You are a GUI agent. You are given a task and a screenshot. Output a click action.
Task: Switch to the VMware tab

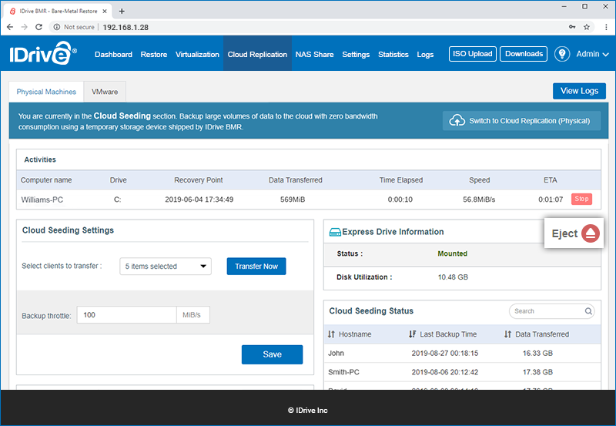(105, 92)
